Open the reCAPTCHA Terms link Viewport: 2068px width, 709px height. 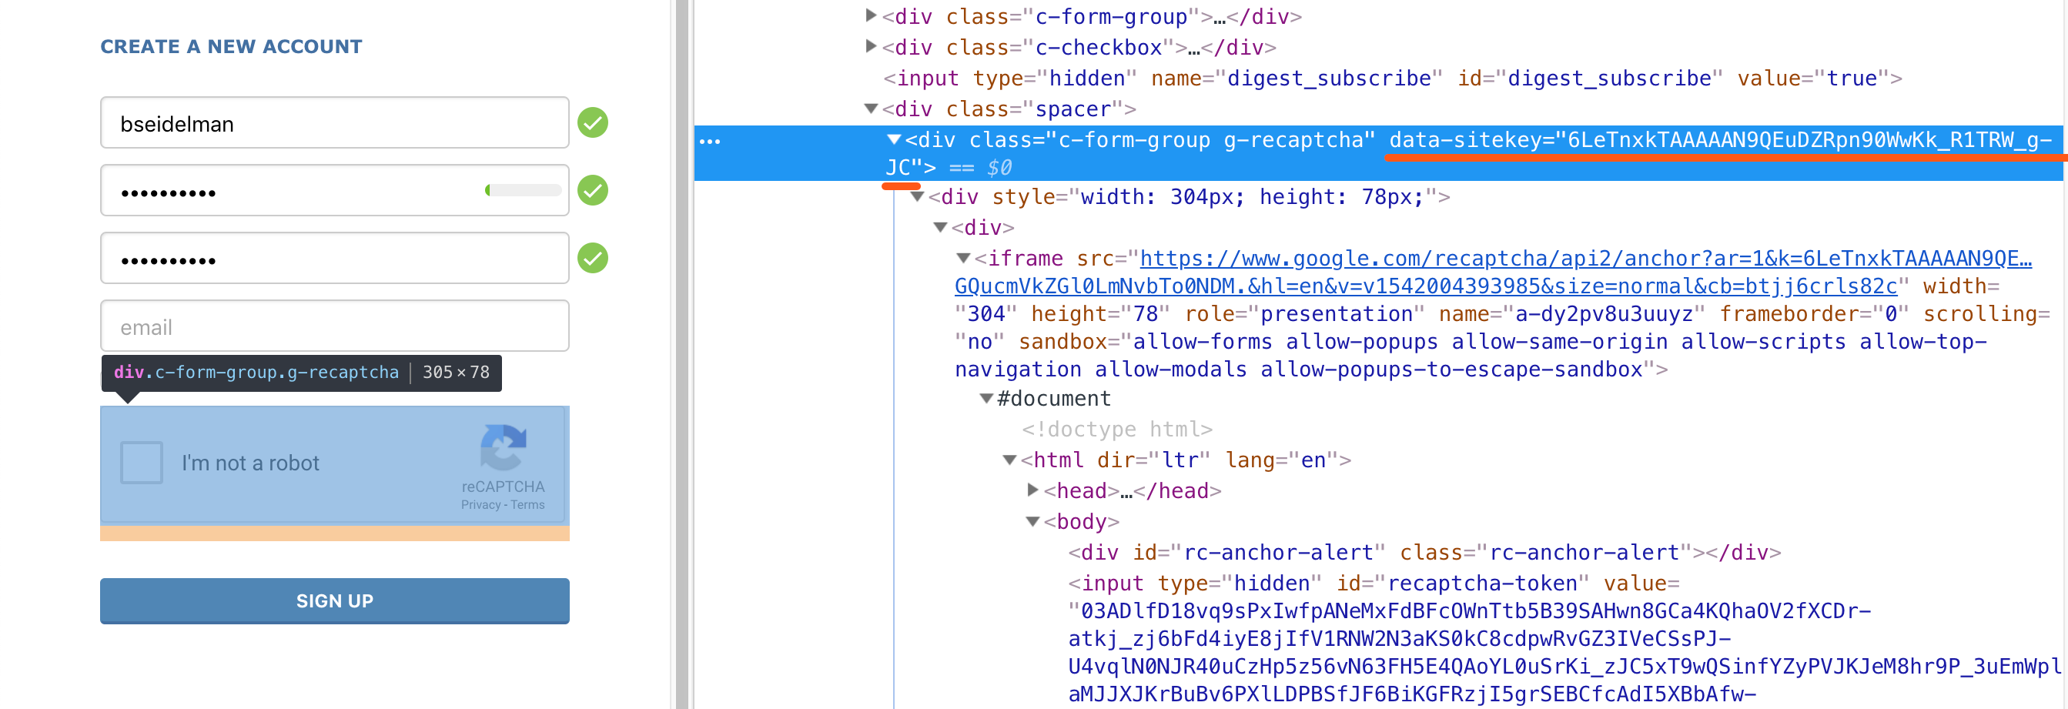[x=527, y=505]
